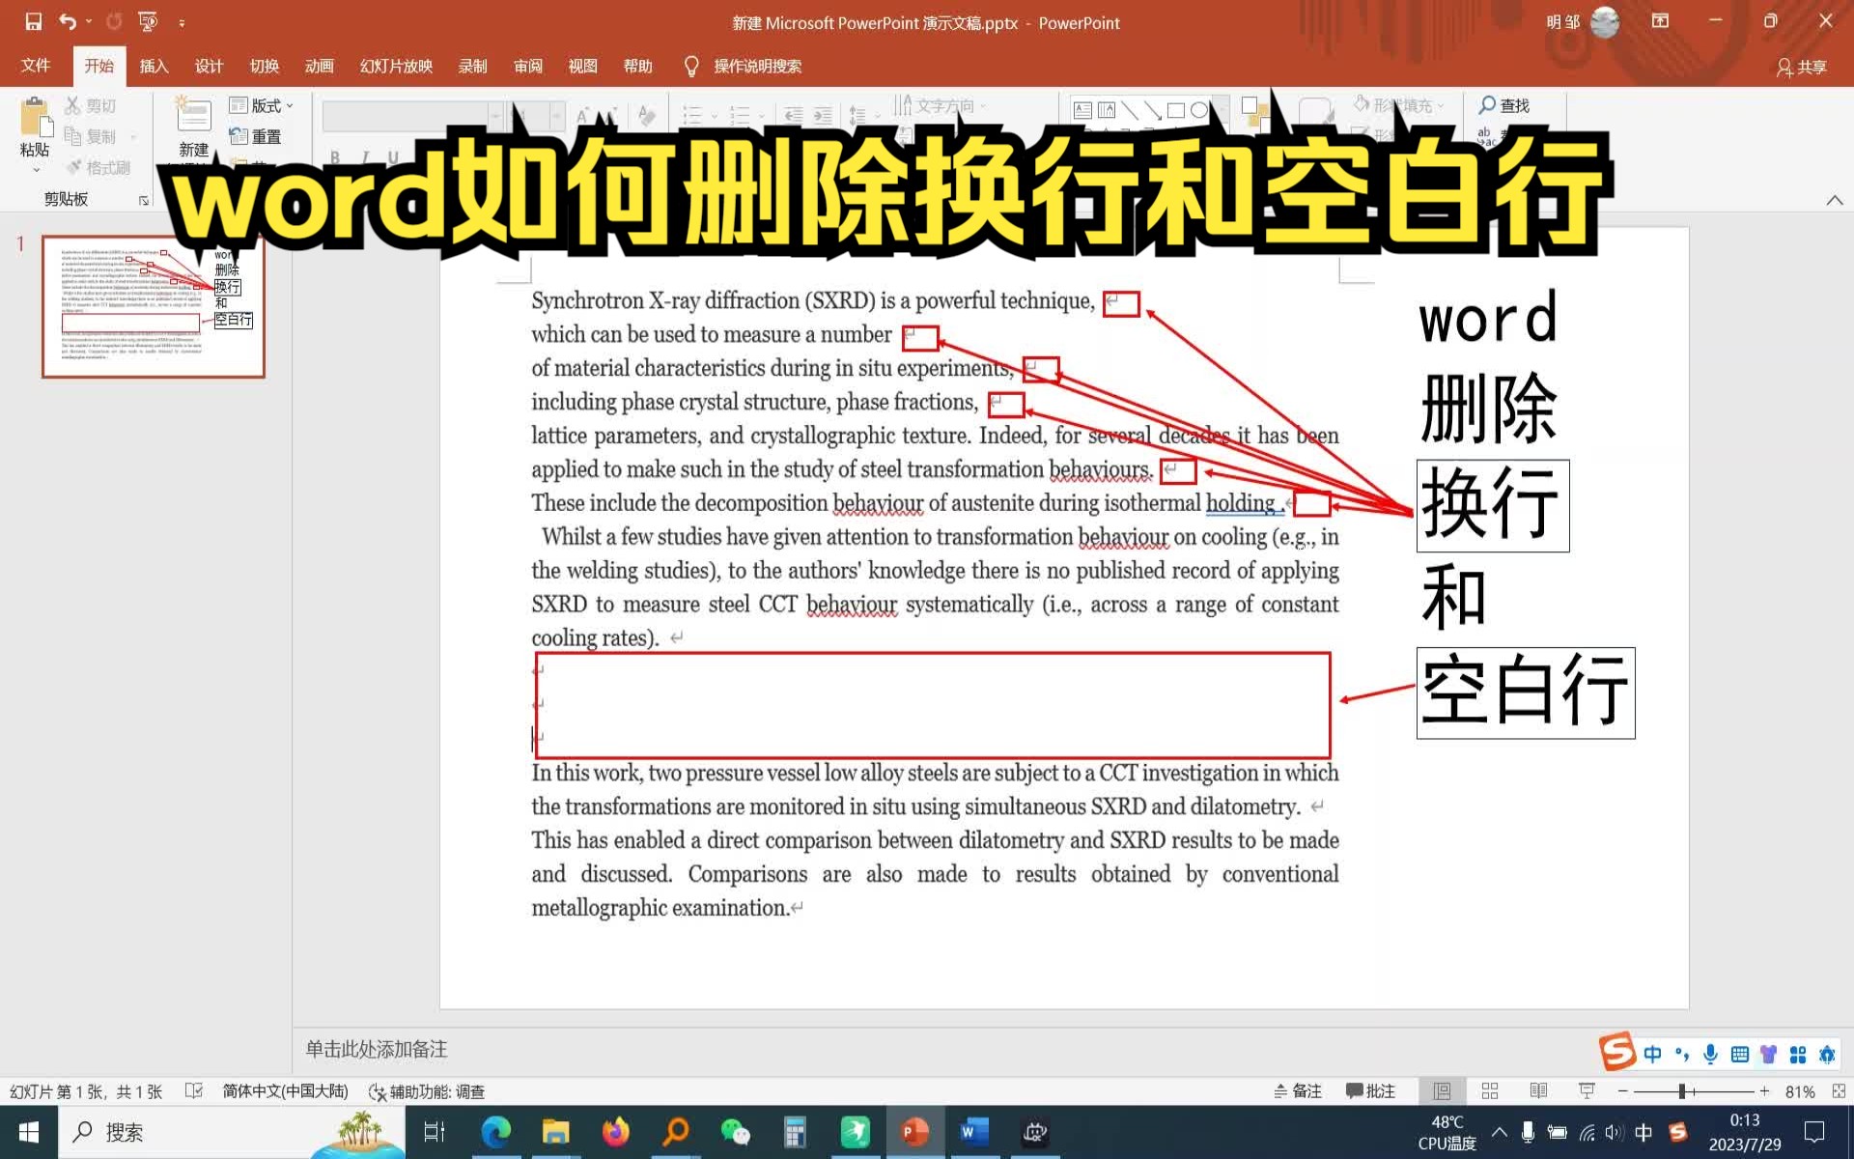Open Word from the taskbar
The height and width of the screenshot is (1159, 1854).
coord(974,1132)
